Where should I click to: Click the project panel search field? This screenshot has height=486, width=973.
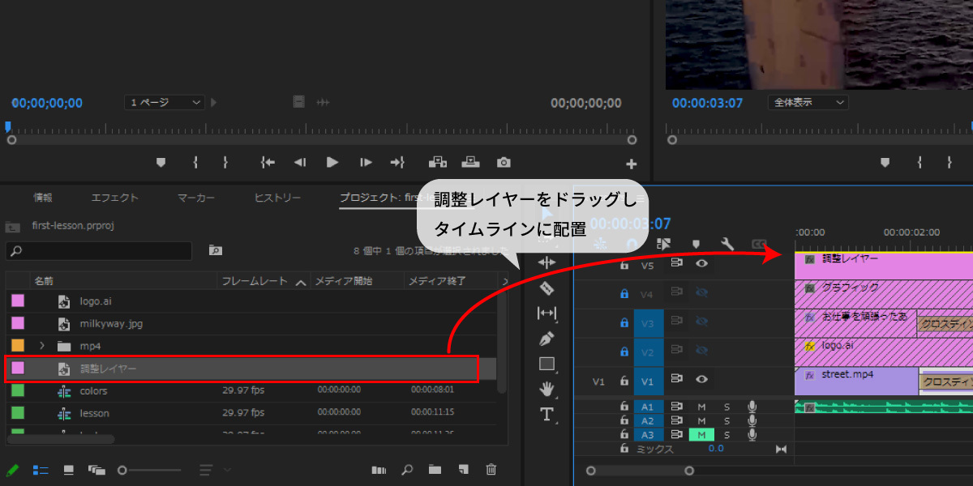[x=99, y=250]
